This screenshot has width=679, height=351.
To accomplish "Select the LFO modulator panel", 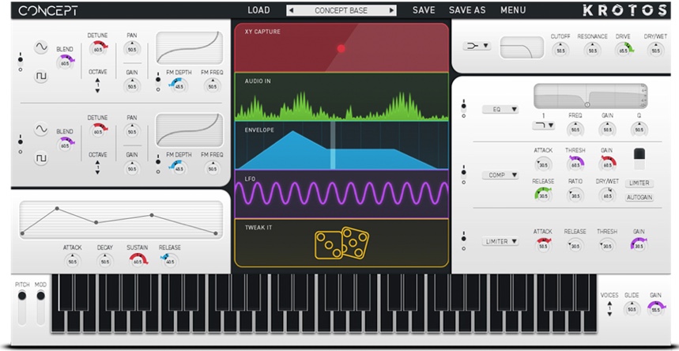I will point(341,194).
